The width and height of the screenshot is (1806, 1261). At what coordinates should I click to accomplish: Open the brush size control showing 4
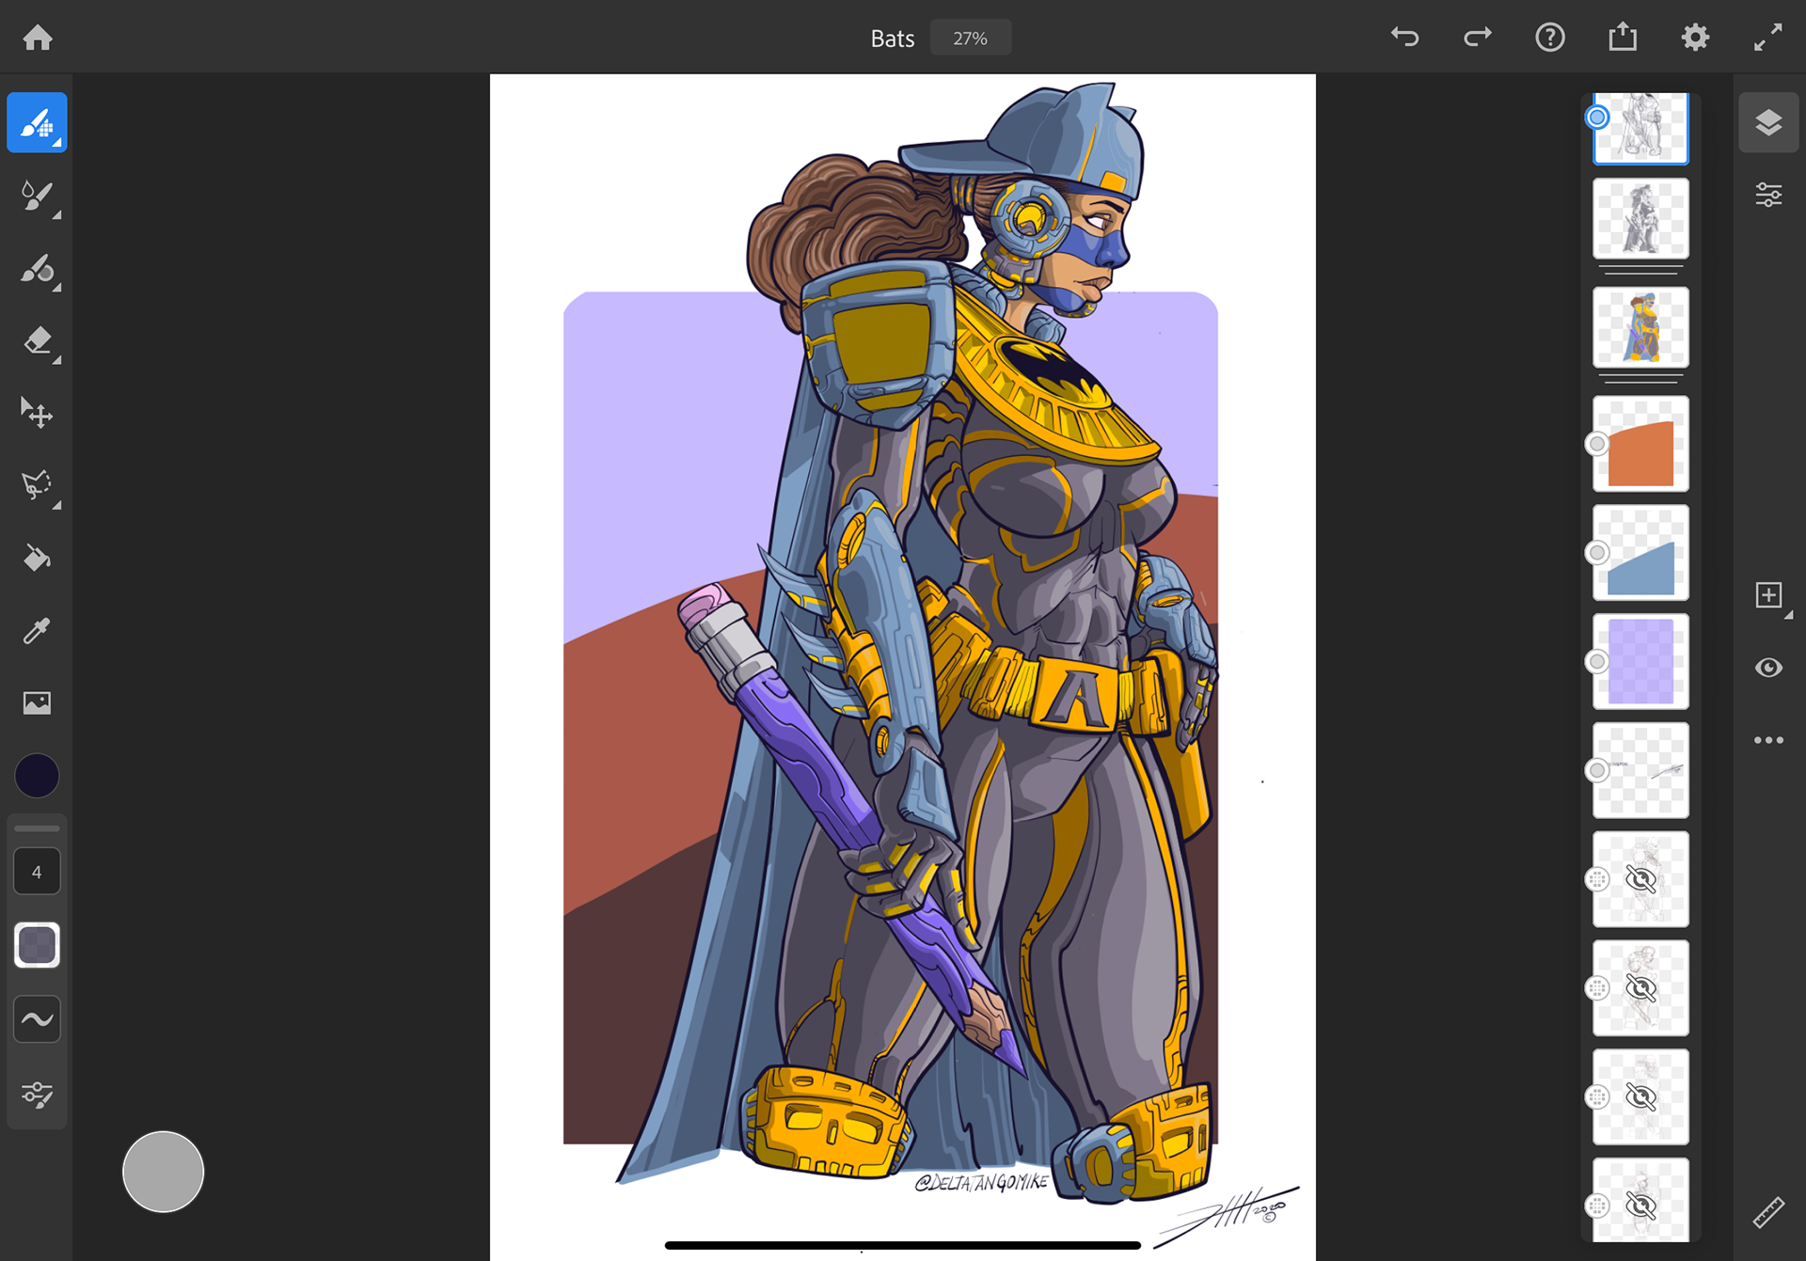38,872
